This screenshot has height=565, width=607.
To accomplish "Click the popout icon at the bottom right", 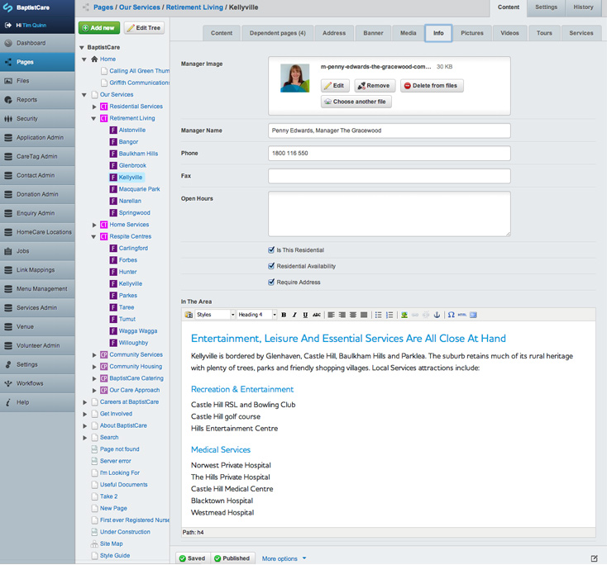I will 595,558.
